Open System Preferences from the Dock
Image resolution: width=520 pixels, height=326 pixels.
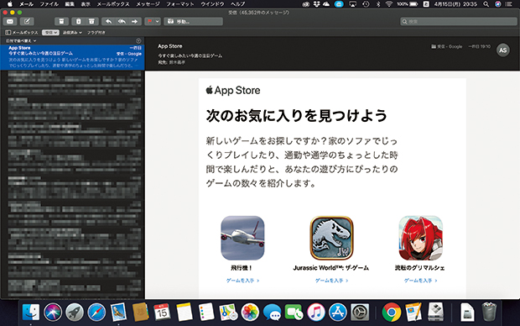click(360, 313)
